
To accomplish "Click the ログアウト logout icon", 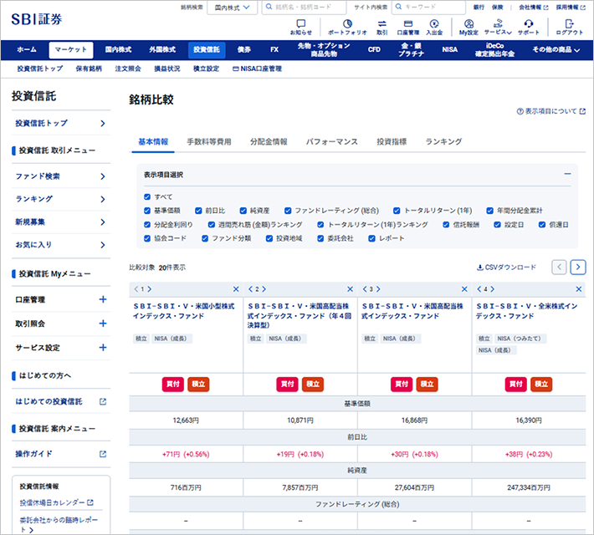I will pyautogui.click(x=569, y=24).
